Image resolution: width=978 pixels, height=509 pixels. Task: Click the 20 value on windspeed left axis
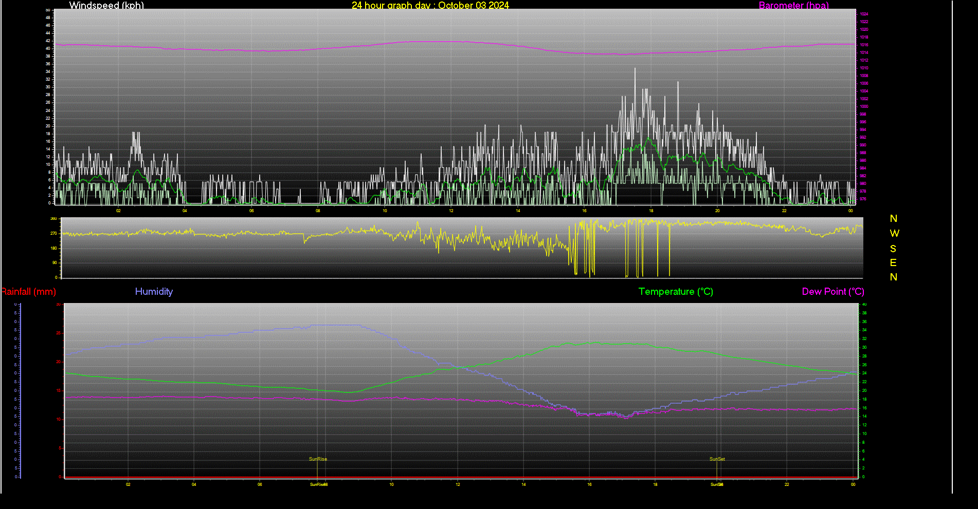point(48,126)
